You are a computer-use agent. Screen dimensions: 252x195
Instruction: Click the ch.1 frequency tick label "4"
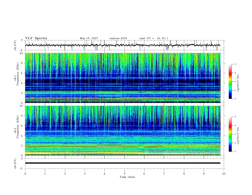(22, 83)
